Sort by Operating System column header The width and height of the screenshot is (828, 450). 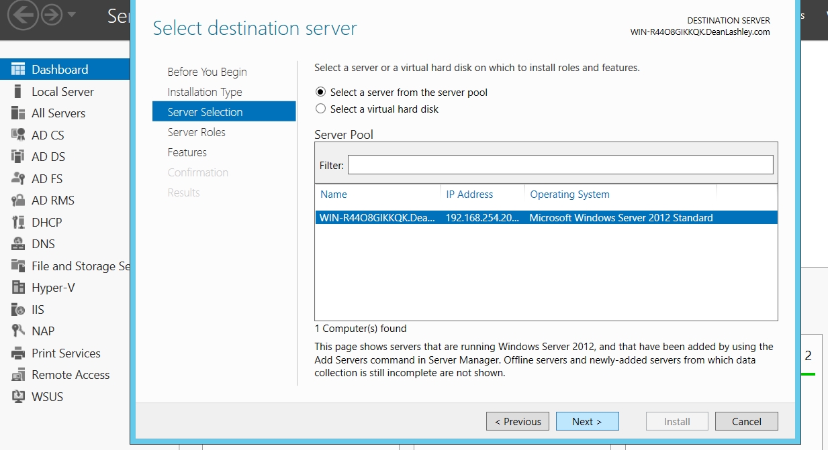click(569, 194)
